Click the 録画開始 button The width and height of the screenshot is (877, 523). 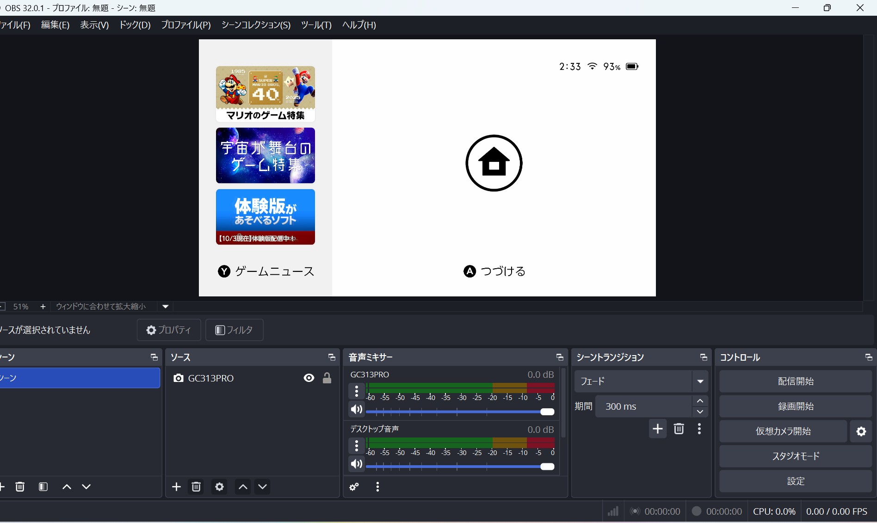(795, 406)
